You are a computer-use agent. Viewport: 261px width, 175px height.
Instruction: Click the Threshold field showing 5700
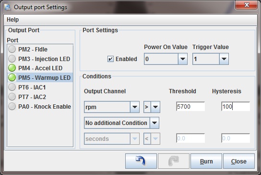pos(190,106)
